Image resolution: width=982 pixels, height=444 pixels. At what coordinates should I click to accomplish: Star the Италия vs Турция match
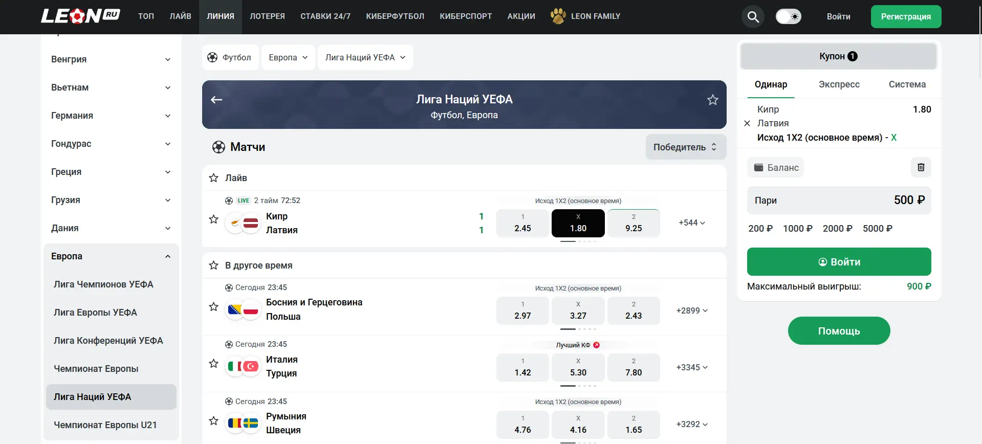[x=214, y=364]
